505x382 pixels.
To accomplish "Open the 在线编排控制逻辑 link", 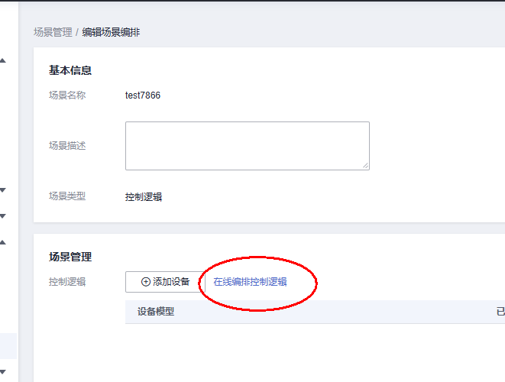I will pyautogui.click(x=250, y=282).
